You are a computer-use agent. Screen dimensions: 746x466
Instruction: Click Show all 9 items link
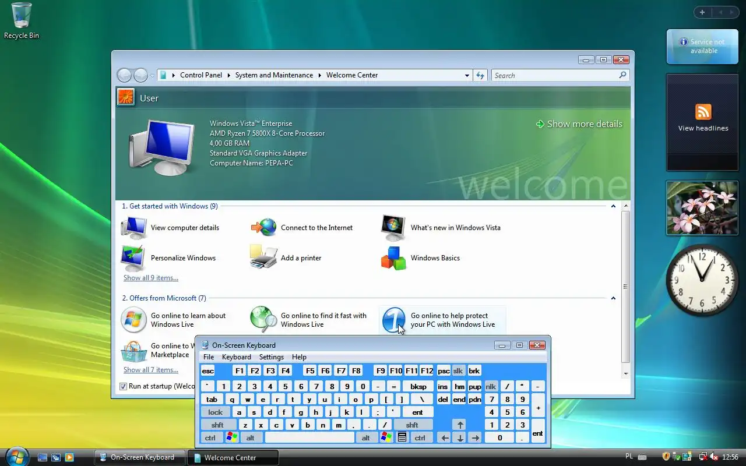(151, 278)
